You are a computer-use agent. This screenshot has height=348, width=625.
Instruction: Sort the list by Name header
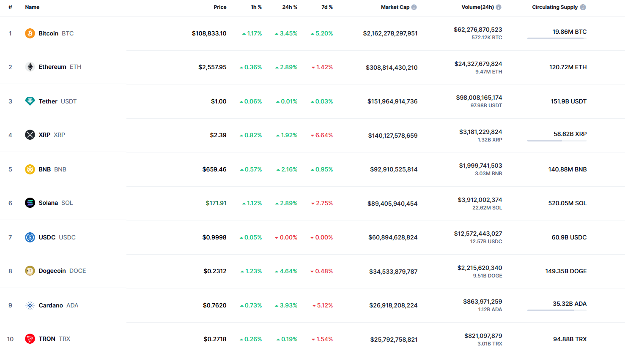32,7
